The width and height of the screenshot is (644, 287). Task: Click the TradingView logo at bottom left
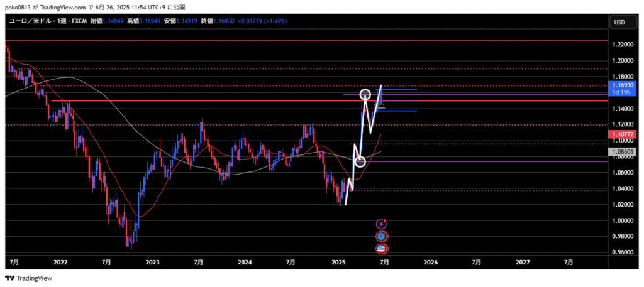26,278
